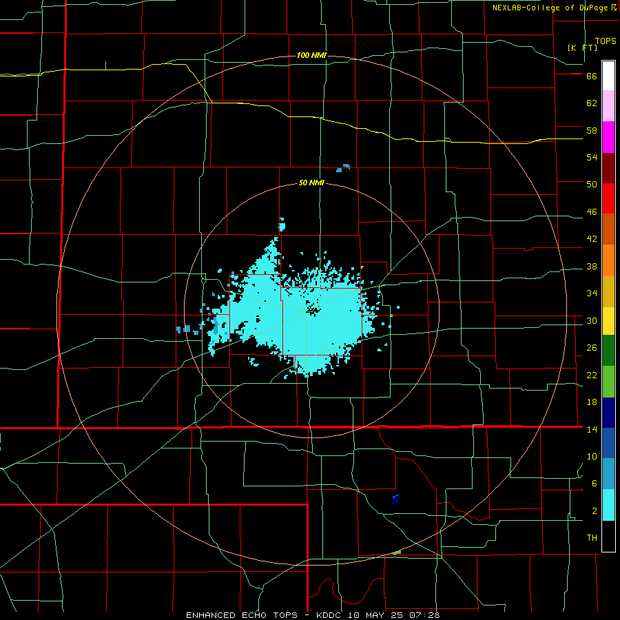
Task: Click legend value 42
Action: pyautogui.click(x=592, y=239)
